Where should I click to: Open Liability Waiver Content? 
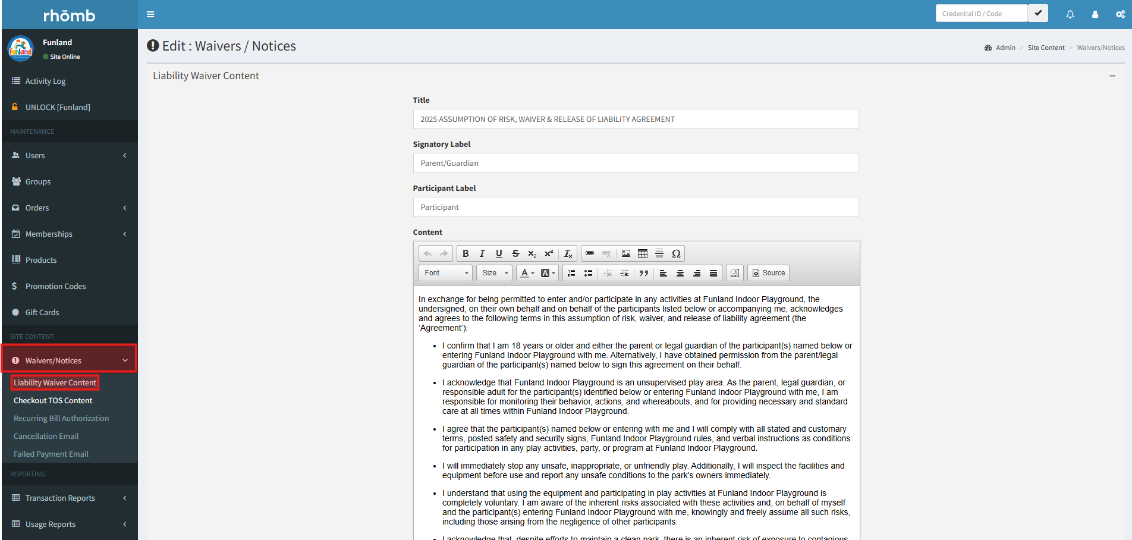(x=55, y=382)
